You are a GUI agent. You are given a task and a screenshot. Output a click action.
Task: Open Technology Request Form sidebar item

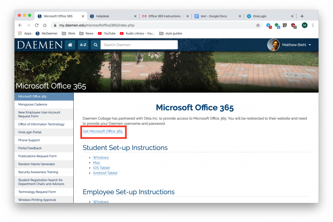[x=44, y=192]
